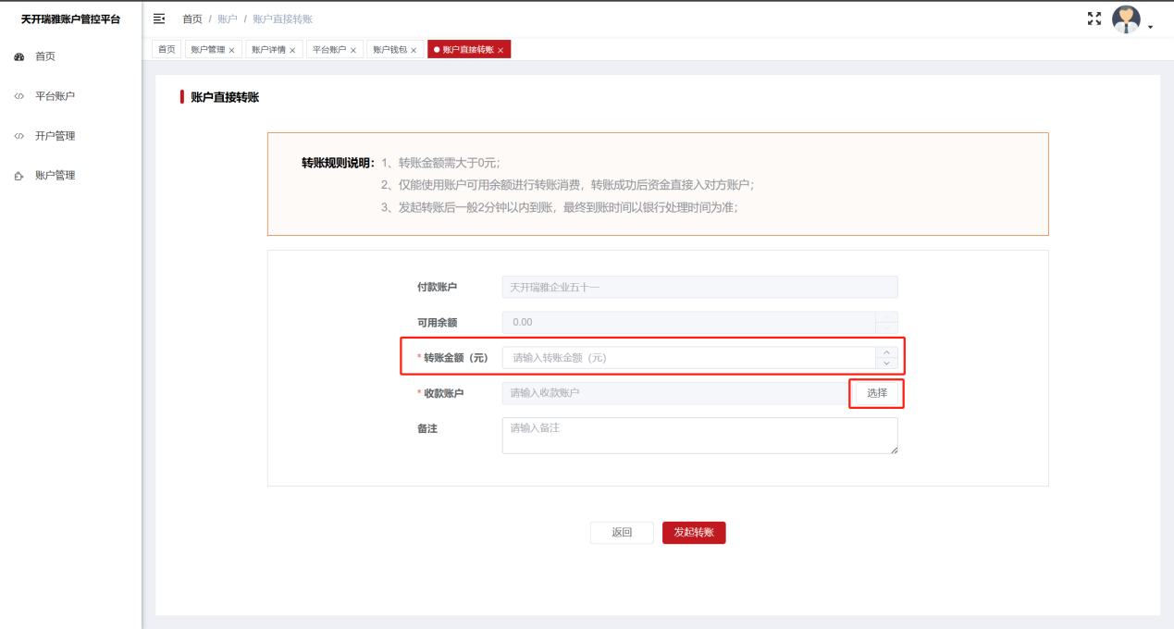Click the code icon beside 平台账户
Image resolution: width=1174 pixels, height=629 pixels.
(19, 96)
